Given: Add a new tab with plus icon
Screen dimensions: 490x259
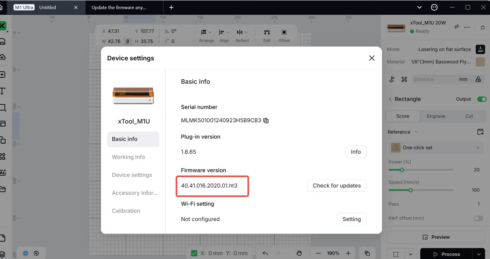Looking at the screenshot, I should (x=171, y=7).
